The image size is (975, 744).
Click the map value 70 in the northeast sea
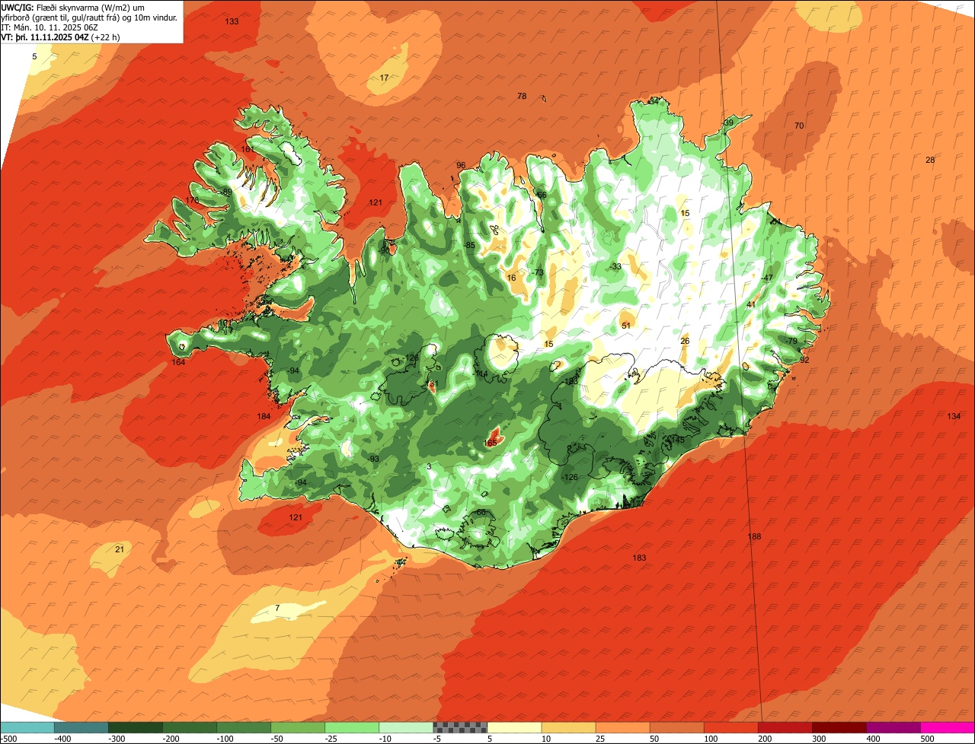coord(799,126)
